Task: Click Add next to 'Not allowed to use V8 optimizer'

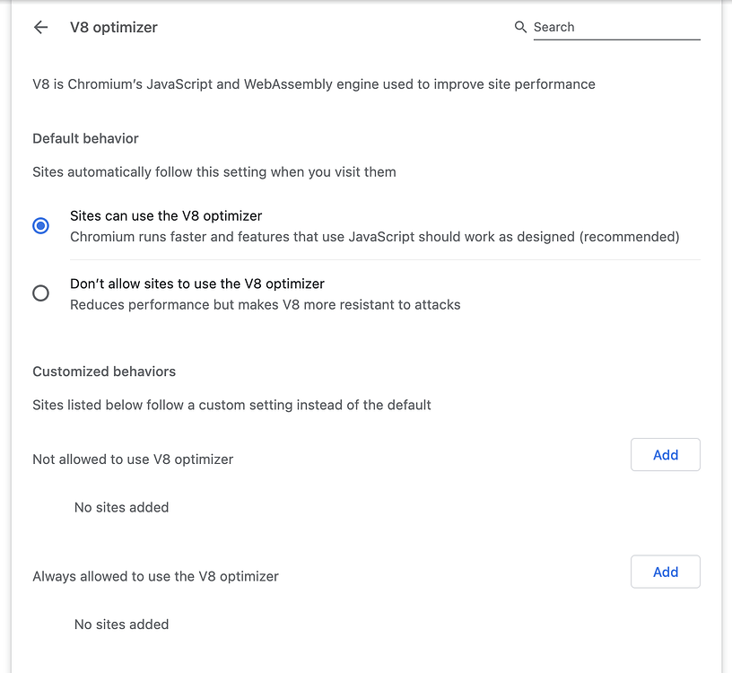Action: pyautogui.click(x=665, y=454)
